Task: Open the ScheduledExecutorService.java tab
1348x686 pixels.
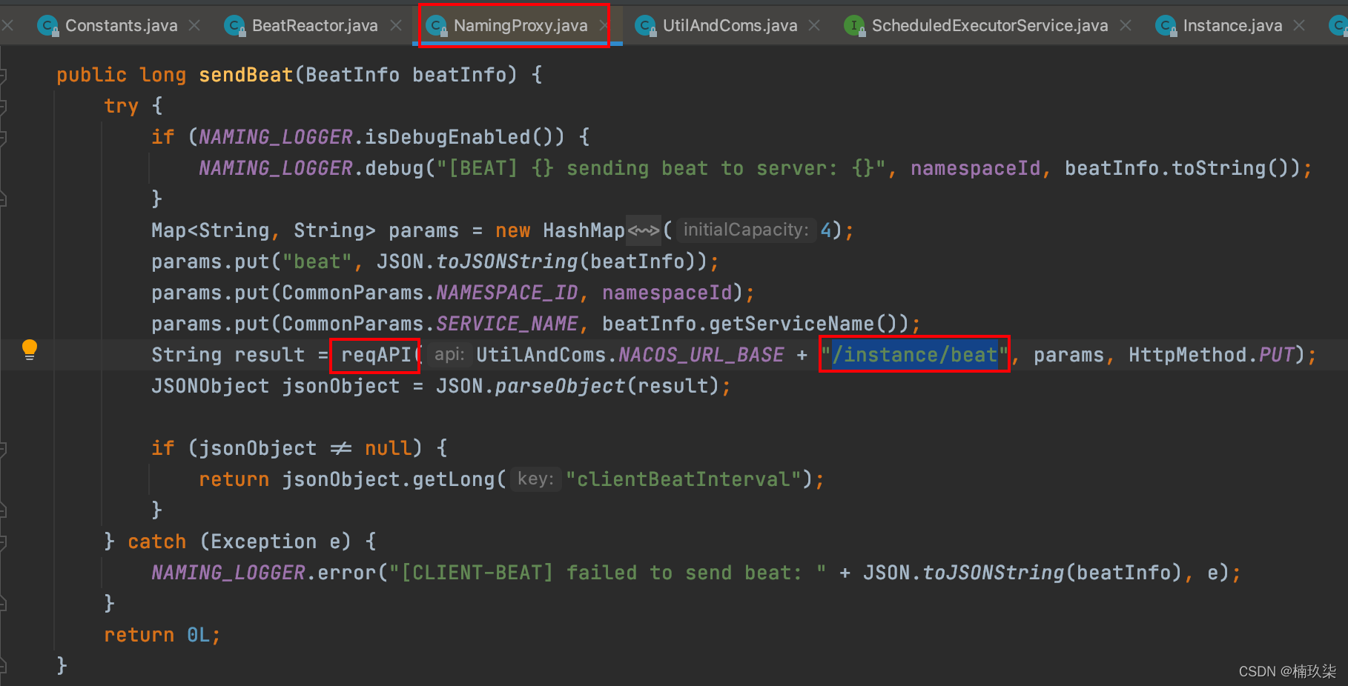Action: coord(990,26)
